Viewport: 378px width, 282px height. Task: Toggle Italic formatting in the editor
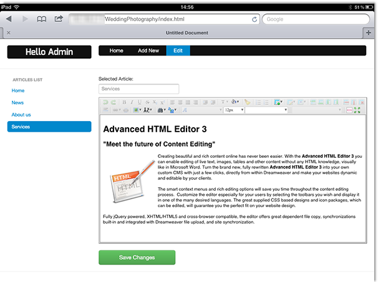132,102
